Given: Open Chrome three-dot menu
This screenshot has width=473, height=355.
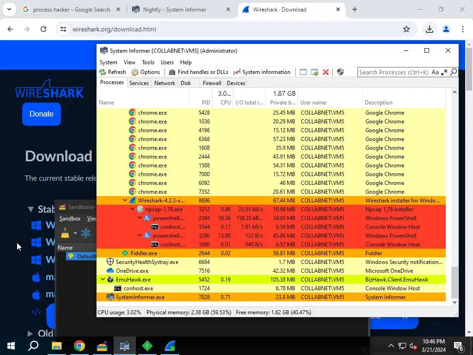Looking at the screenshot, I should pyautogui.click(x=462, y=29).
